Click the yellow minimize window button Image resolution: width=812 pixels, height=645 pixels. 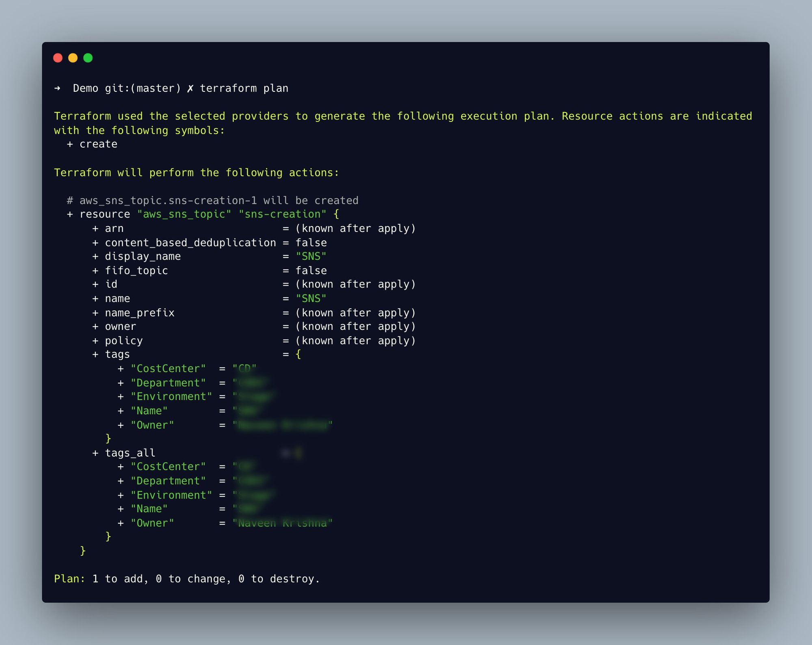pos(73,58)
